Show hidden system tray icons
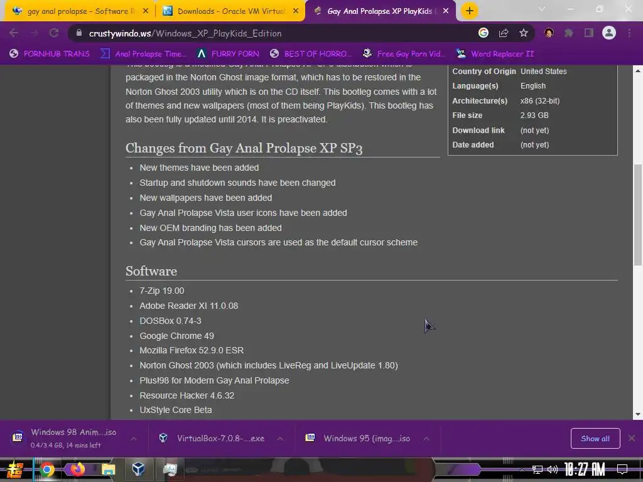The image size is (643, 482). point(522,469)
